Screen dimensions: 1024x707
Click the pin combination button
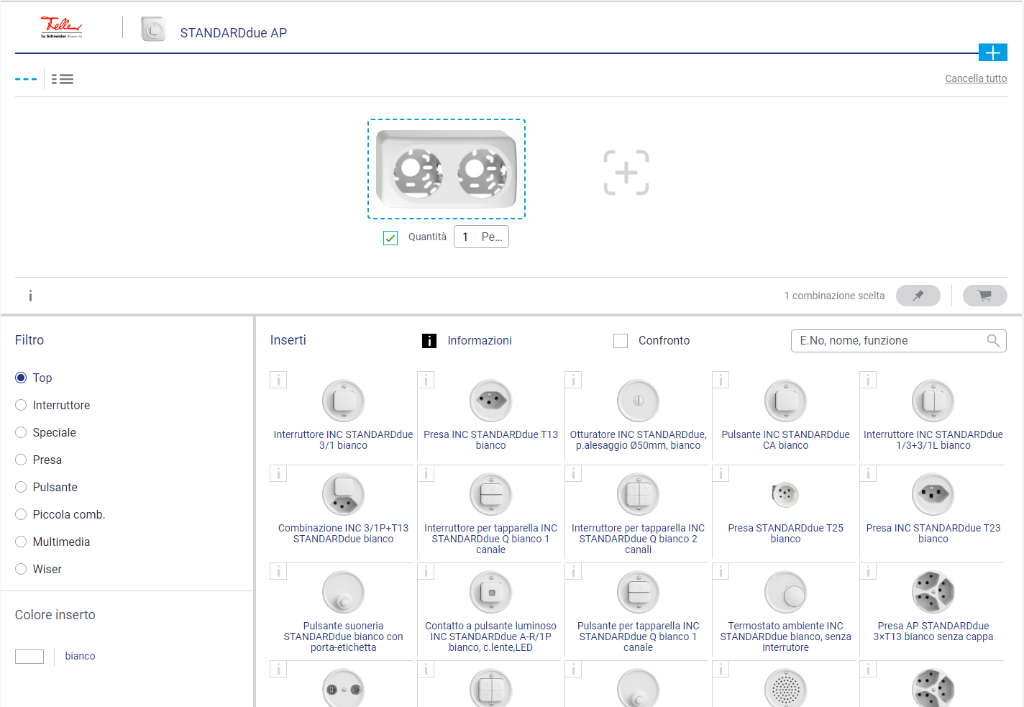pos(918,296)
